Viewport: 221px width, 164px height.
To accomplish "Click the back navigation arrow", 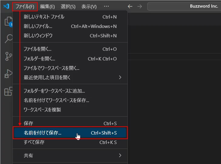I will pyautogui.click(x=130, y=6).
